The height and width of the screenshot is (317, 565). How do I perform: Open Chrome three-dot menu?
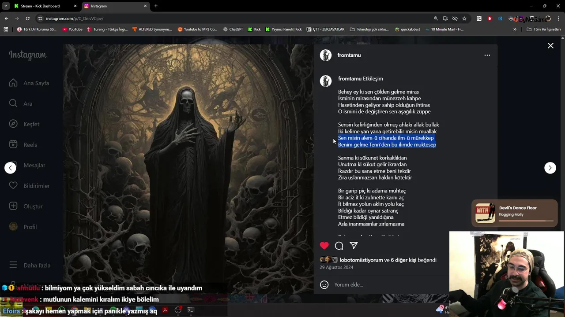pos(559,18)
